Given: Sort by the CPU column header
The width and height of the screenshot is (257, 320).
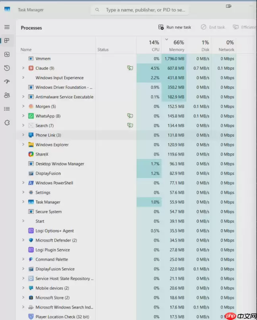Looking at the screenshot, I should 149,46.
